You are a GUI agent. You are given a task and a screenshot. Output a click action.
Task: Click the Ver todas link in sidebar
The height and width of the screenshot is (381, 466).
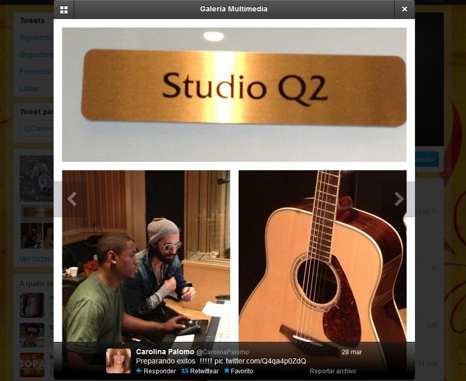tap(35, 259)
